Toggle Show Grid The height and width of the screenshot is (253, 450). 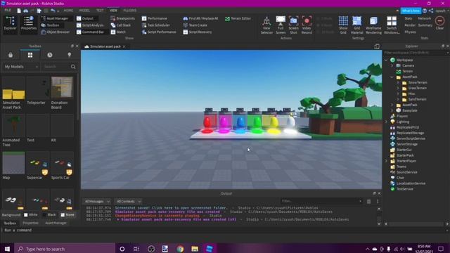point(343,25)
